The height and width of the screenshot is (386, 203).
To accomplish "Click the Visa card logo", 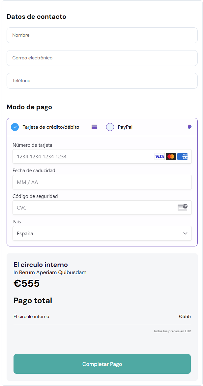I will pos(159,157).
